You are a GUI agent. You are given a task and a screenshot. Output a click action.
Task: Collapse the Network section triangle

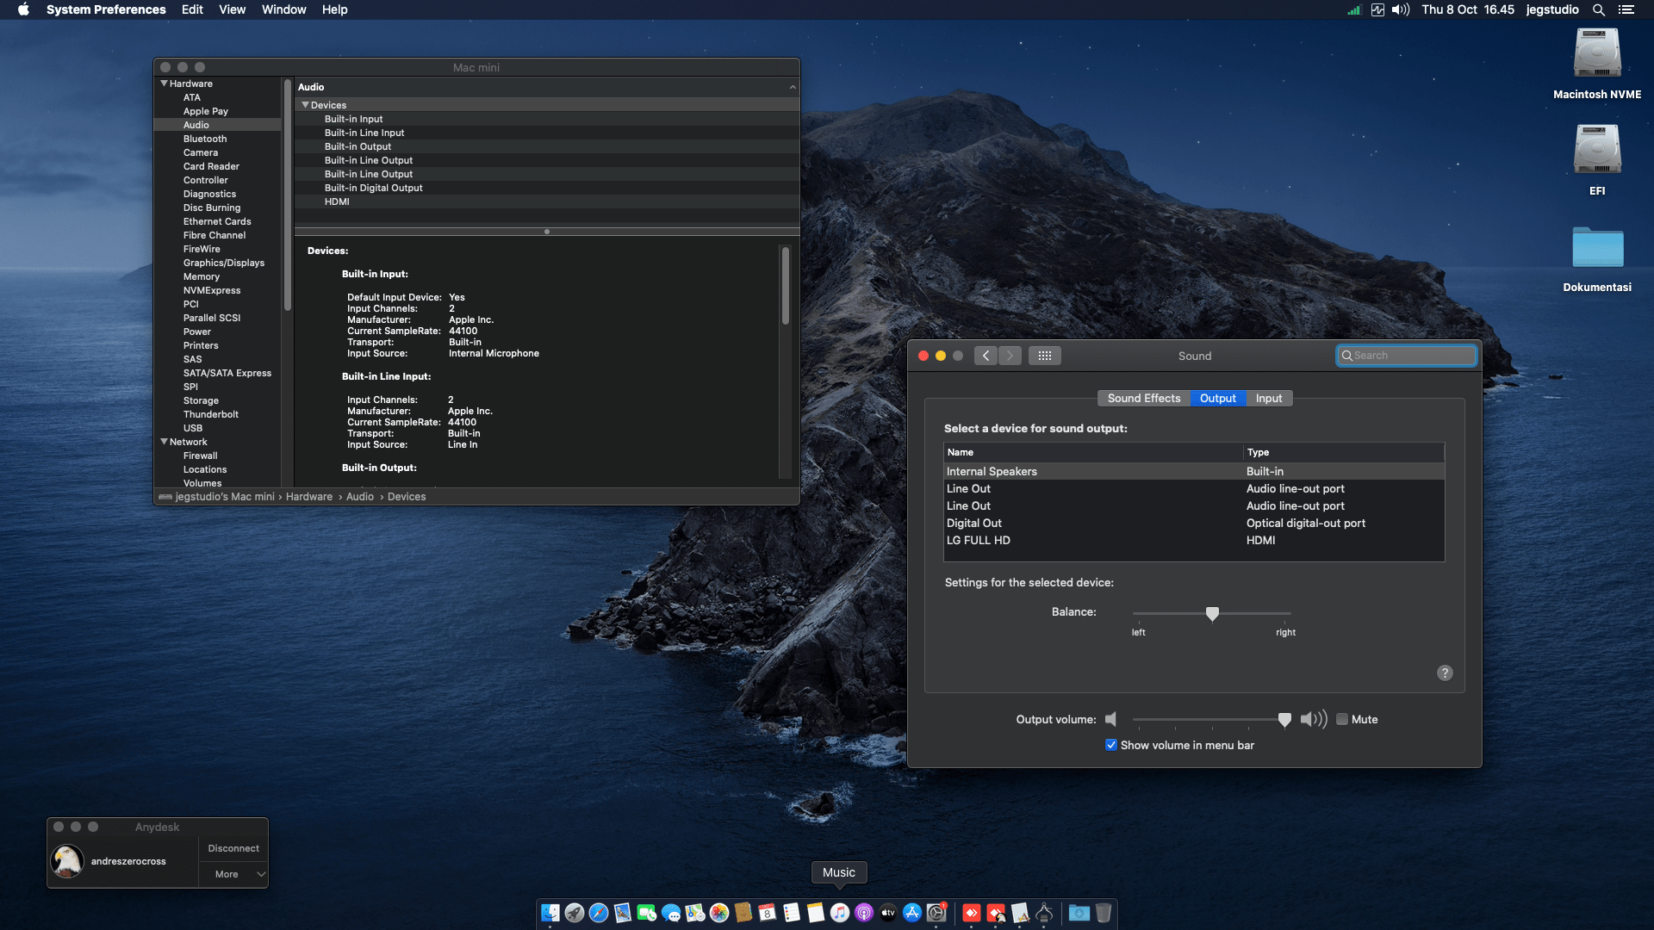(164, 442)
